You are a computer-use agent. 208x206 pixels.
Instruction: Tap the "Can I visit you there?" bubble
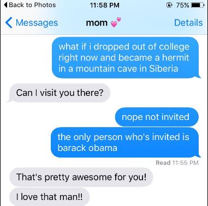point(60,93)
